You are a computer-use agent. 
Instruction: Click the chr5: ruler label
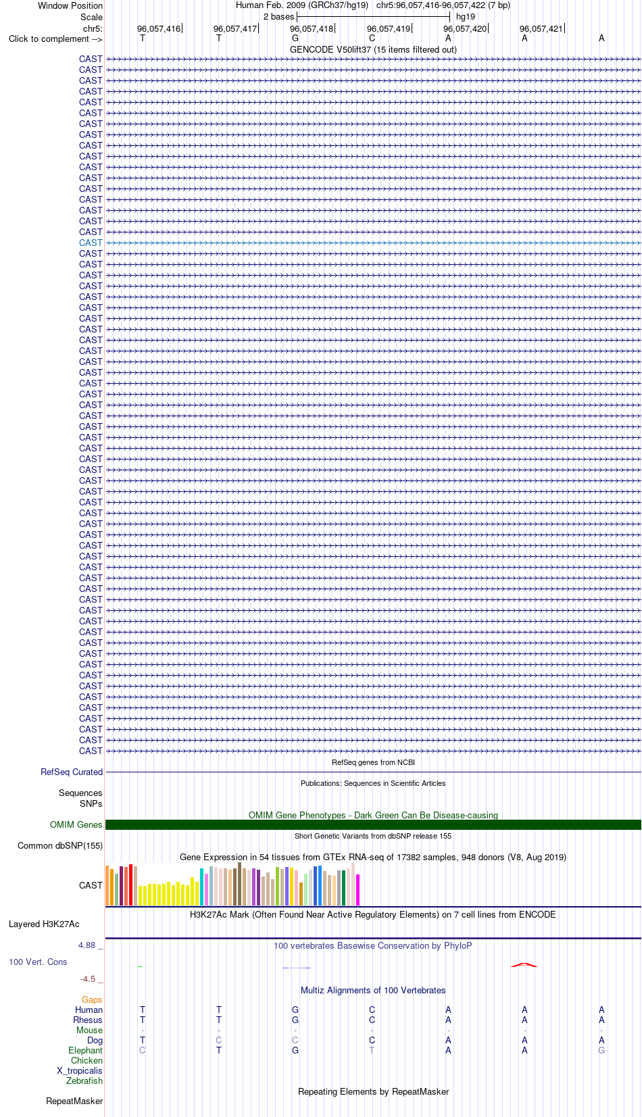93,28
